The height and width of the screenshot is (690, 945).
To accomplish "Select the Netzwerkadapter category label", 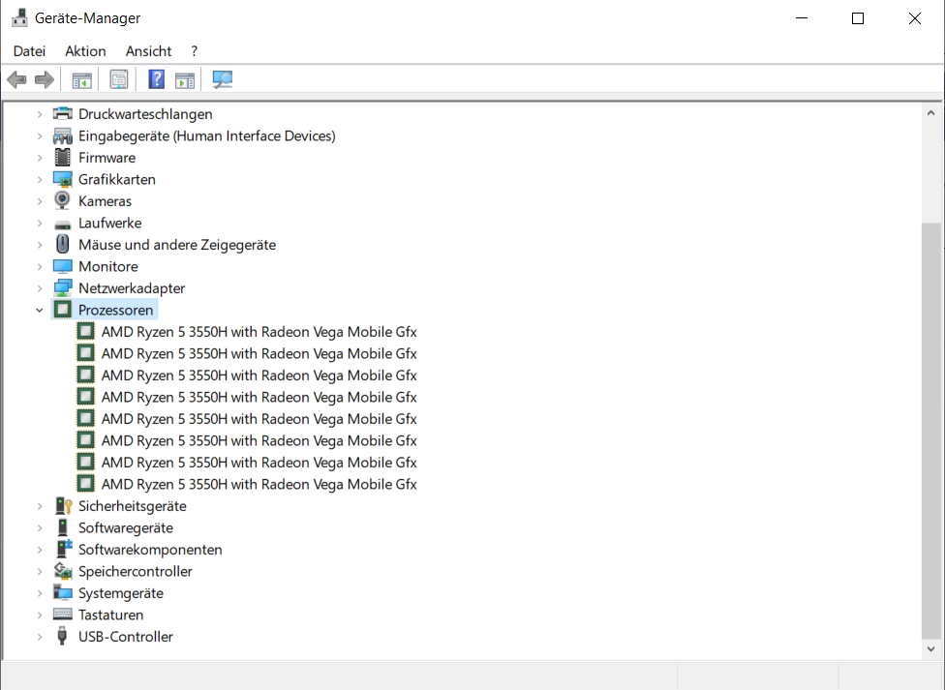I will [132, 288].
